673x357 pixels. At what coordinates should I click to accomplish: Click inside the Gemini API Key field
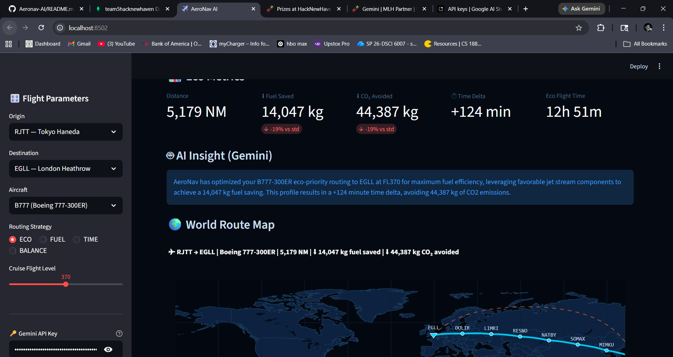56,349
